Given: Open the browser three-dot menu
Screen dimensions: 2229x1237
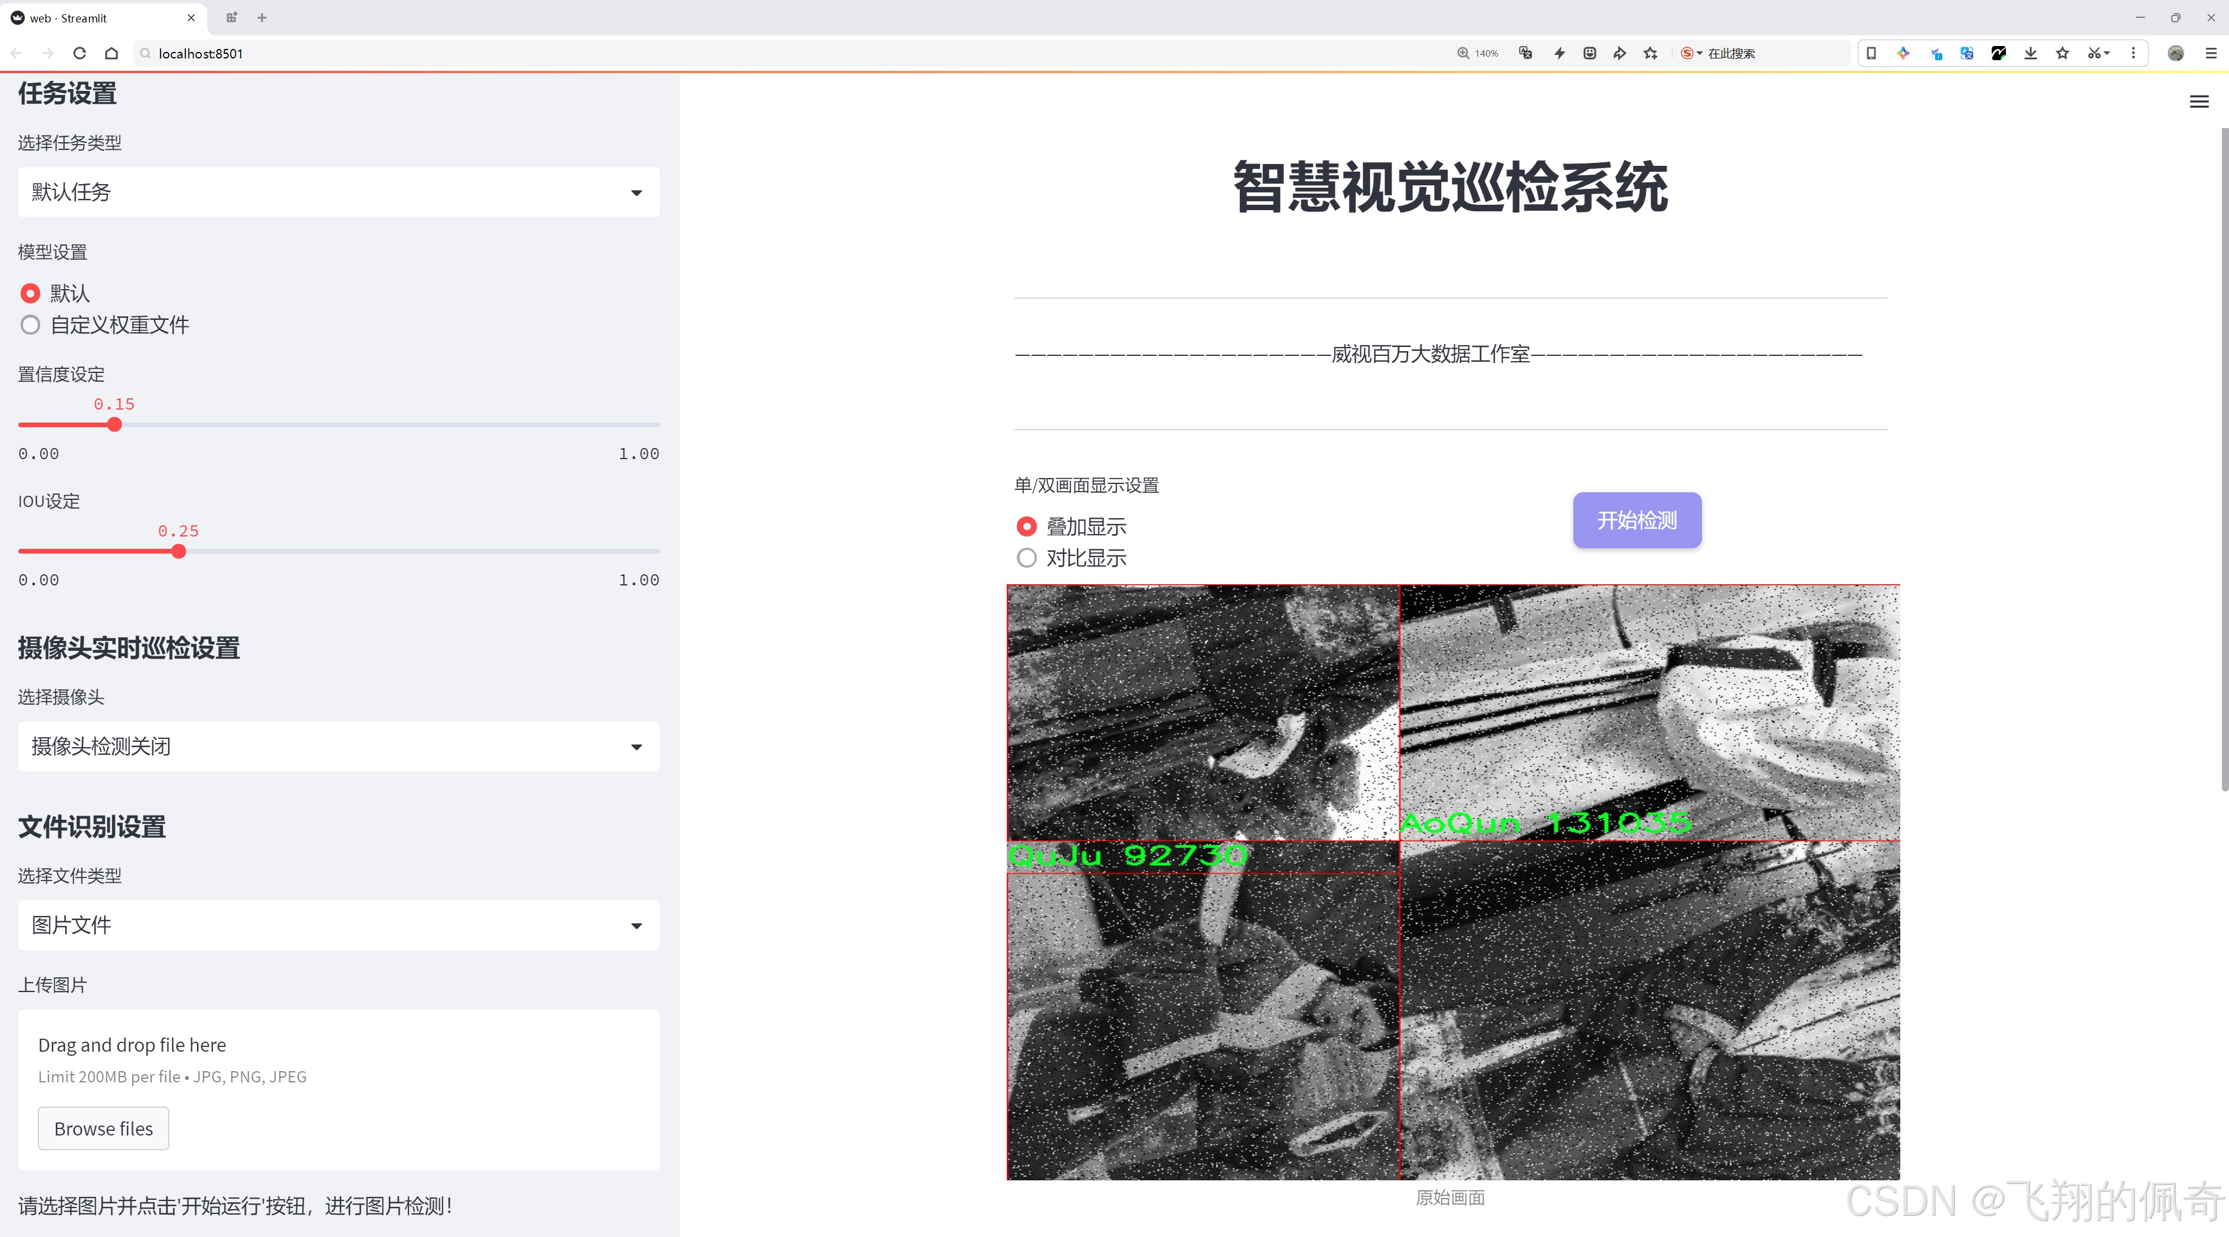Looking at the screenshot, I should pos(2134,53).
